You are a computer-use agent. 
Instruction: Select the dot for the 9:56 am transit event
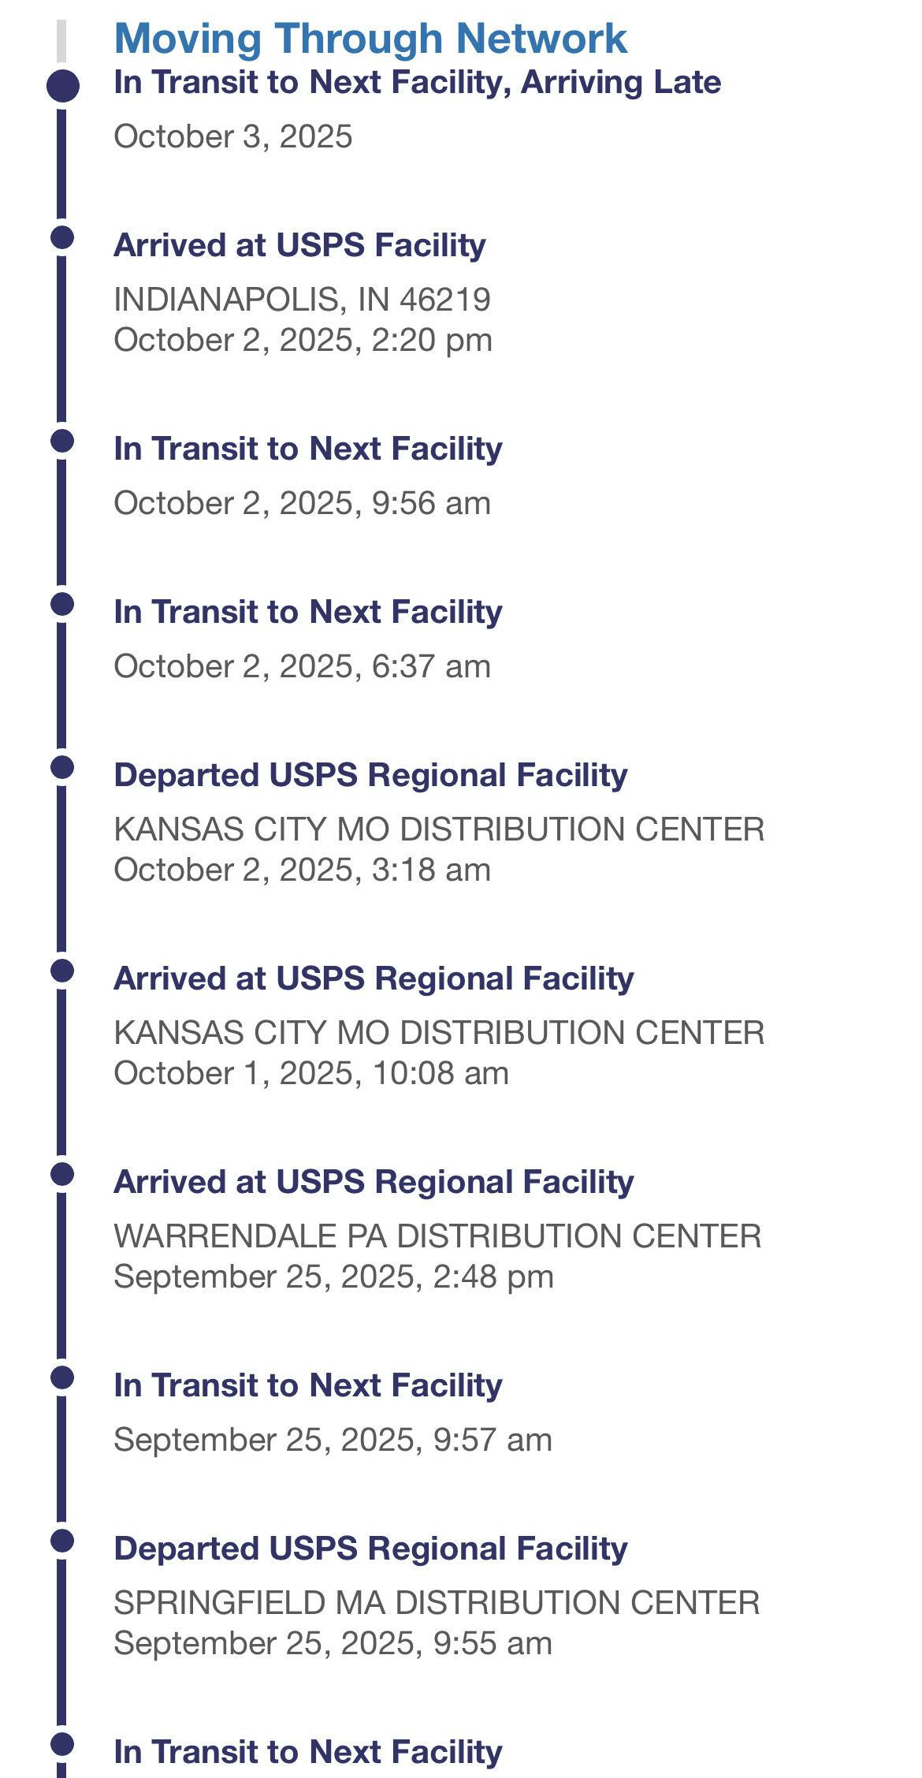point(62,441)
